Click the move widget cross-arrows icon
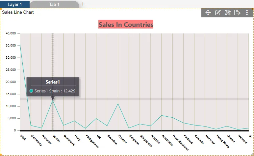Image resolution: width=254 pixels, height=156 pixels. coord(208,13)
